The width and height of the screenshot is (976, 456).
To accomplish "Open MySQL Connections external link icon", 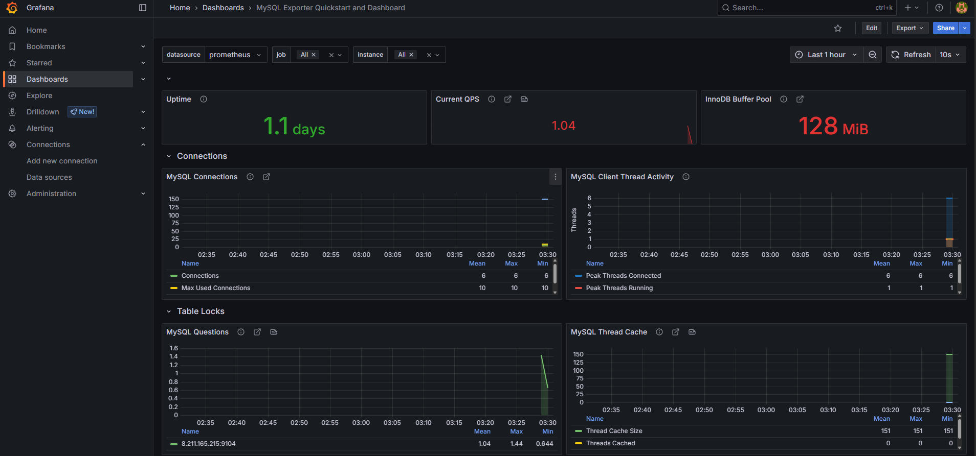I will (267, 177).
